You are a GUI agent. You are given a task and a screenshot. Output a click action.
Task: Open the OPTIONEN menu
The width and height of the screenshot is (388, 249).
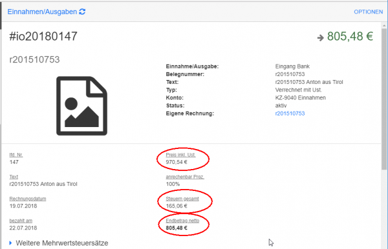pyautogui.click(x=368, y=12)
